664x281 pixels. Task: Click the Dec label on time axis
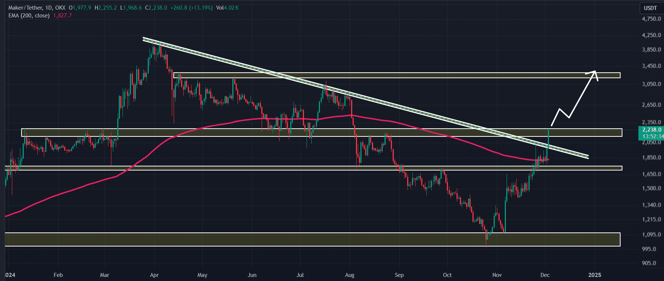545,275
